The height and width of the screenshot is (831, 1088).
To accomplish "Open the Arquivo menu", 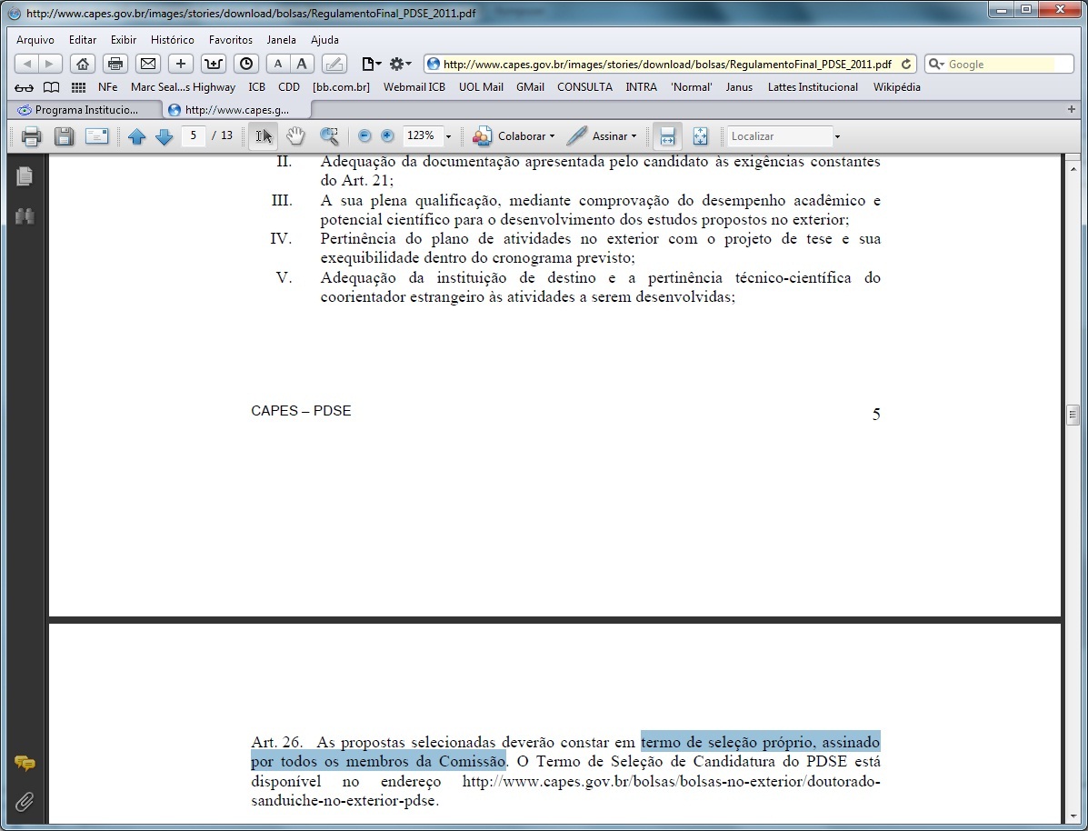I will tap(35, 40).
